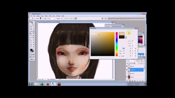This screenshot has height=98, width=175.
Task: Open the Windows Start button
Action: point(31,84)
